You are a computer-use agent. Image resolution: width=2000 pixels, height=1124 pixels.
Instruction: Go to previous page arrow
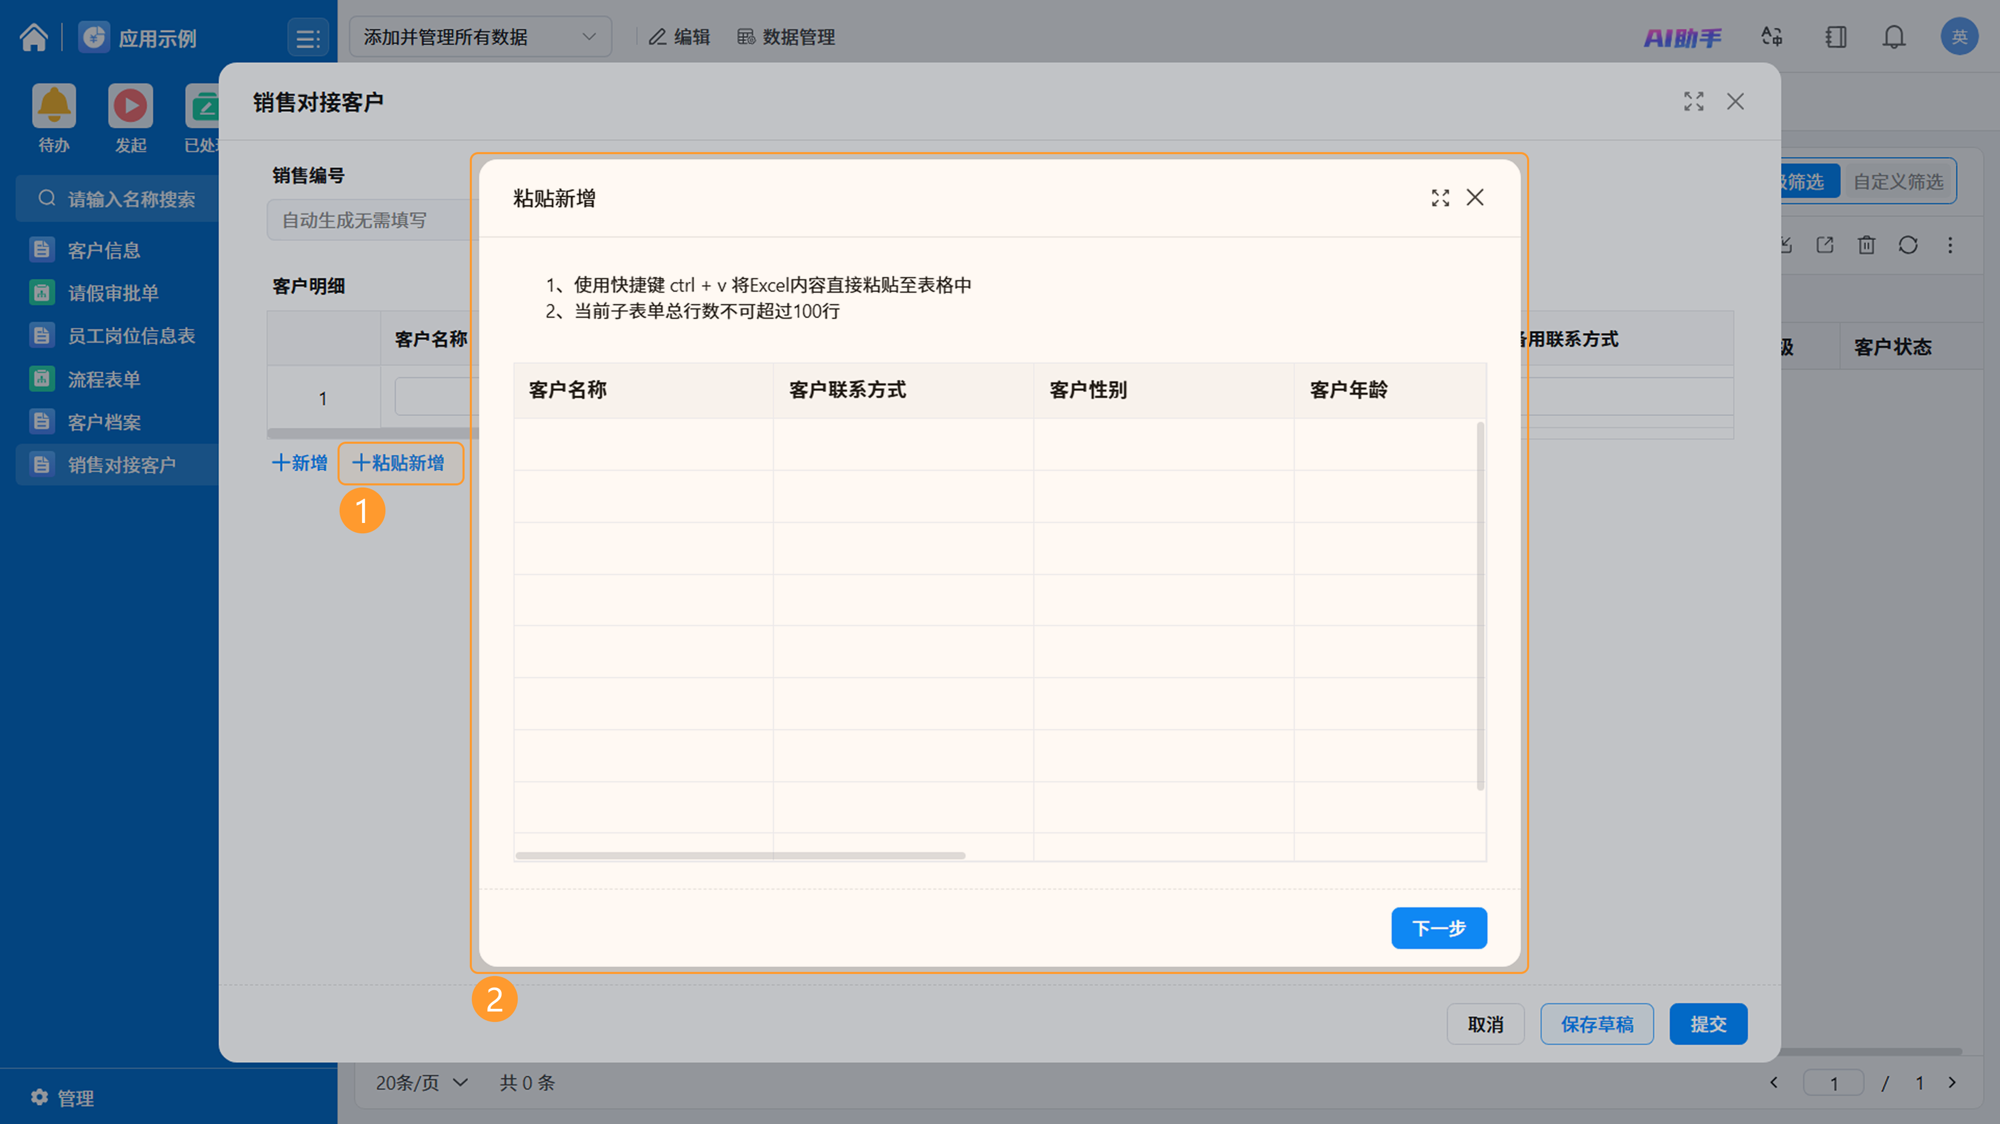pyautogui.click(x=1773, y=1082)
